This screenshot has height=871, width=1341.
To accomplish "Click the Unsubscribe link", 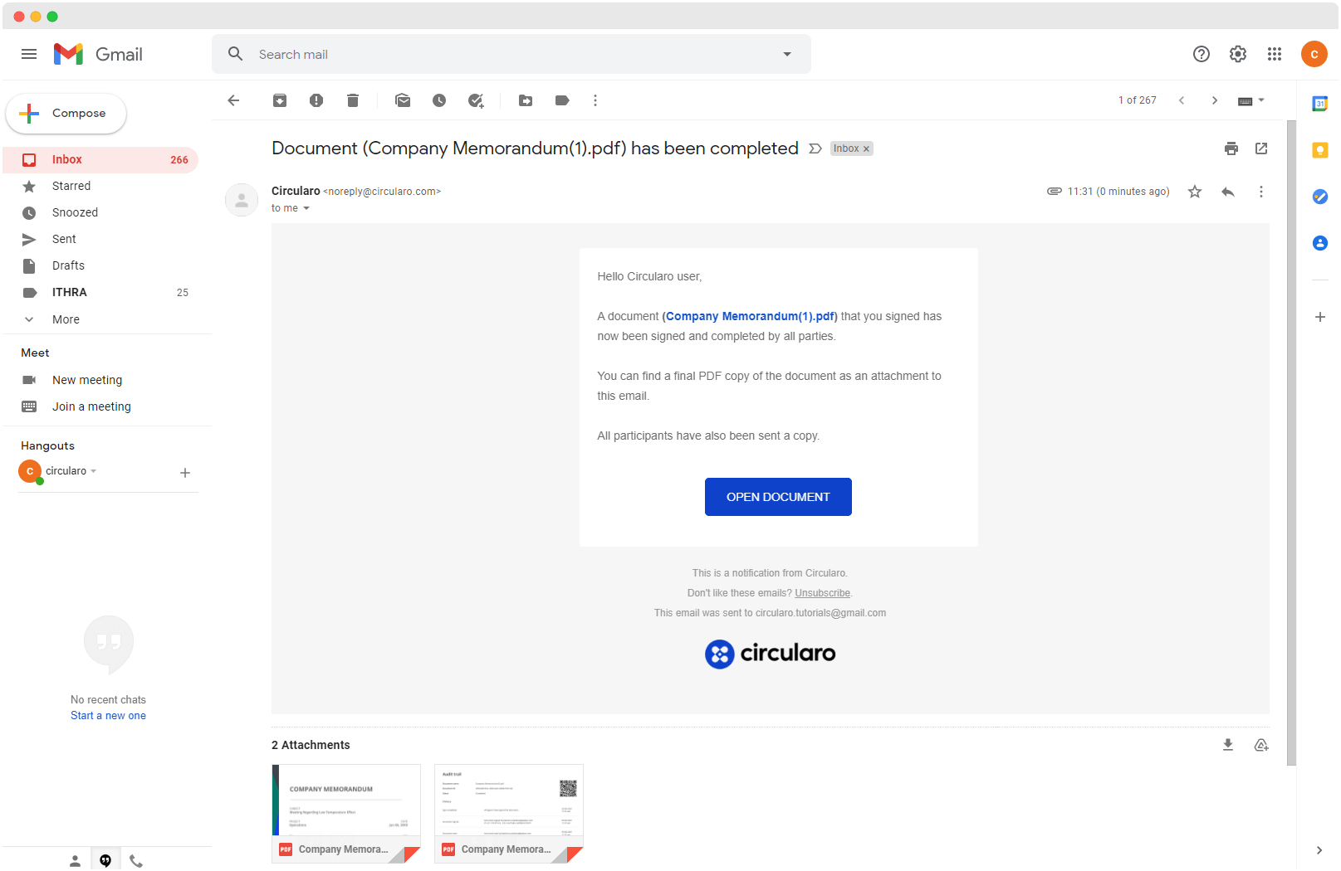I will 822,593.
